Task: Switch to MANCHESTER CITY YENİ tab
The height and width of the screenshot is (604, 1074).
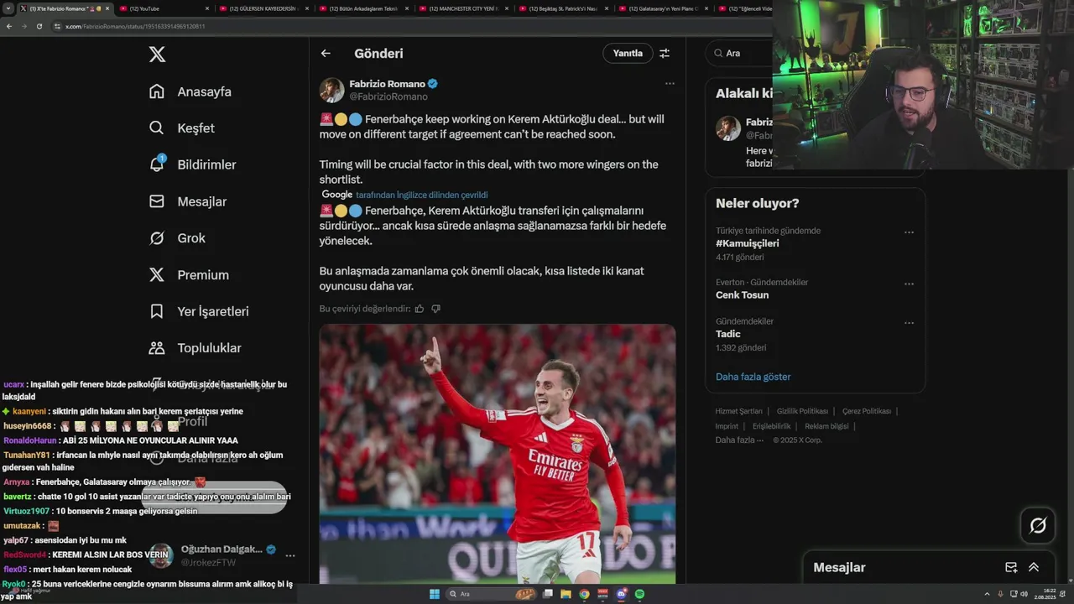Action: pyautogui.click(x=462, y=8)
